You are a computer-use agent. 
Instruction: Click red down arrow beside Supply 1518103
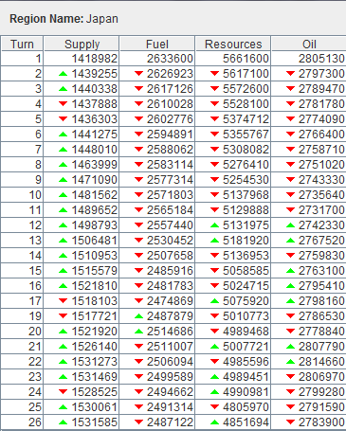point(64,301)
